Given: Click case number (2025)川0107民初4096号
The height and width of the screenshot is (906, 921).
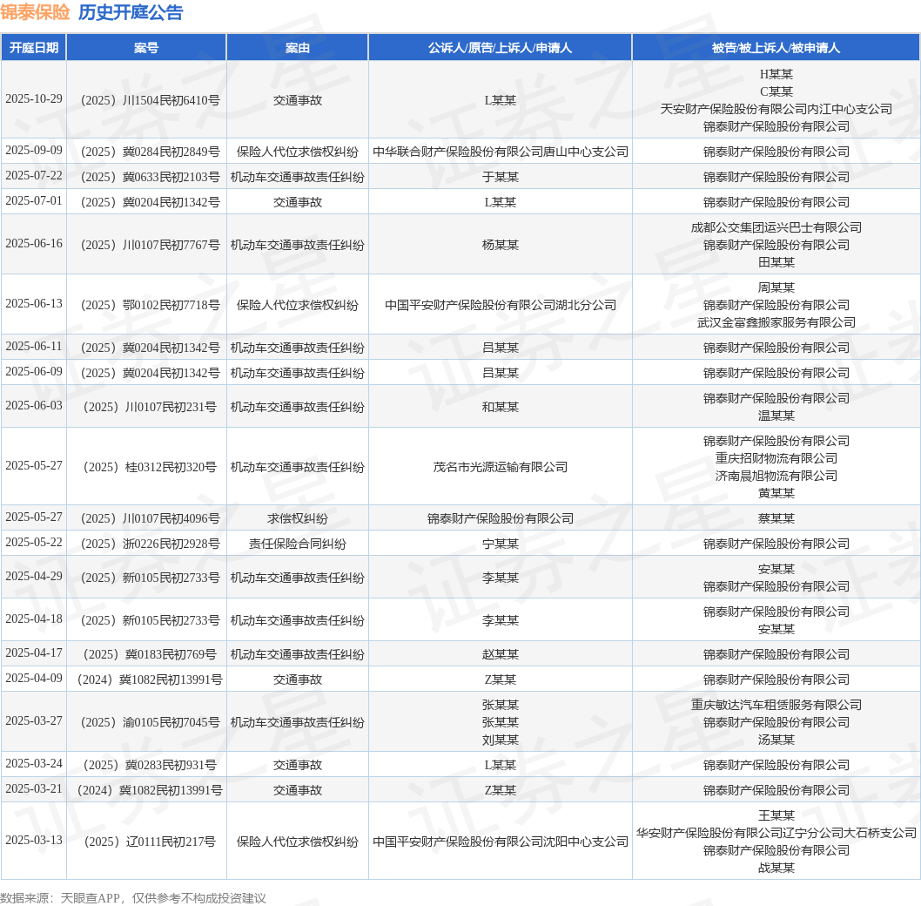Looking at the screenshot, I should [150, 518].
